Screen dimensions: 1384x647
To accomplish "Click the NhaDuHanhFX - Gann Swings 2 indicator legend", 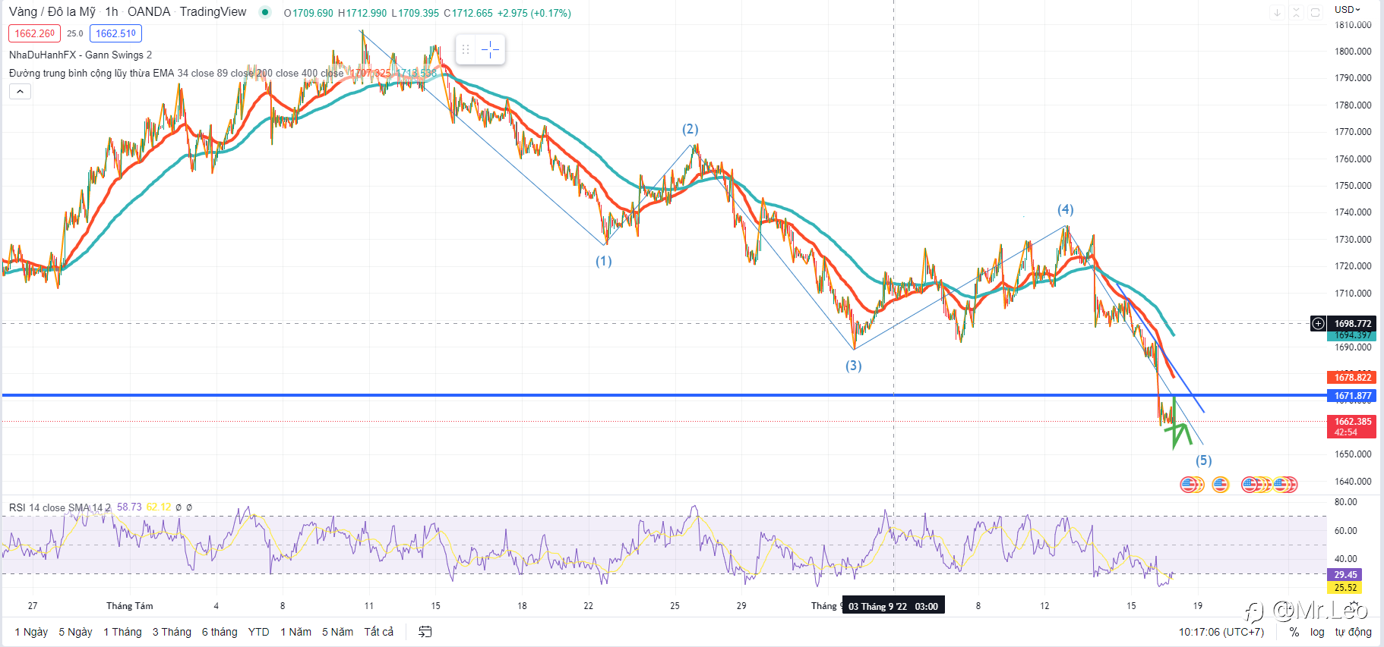I will (x=81, y=55).
